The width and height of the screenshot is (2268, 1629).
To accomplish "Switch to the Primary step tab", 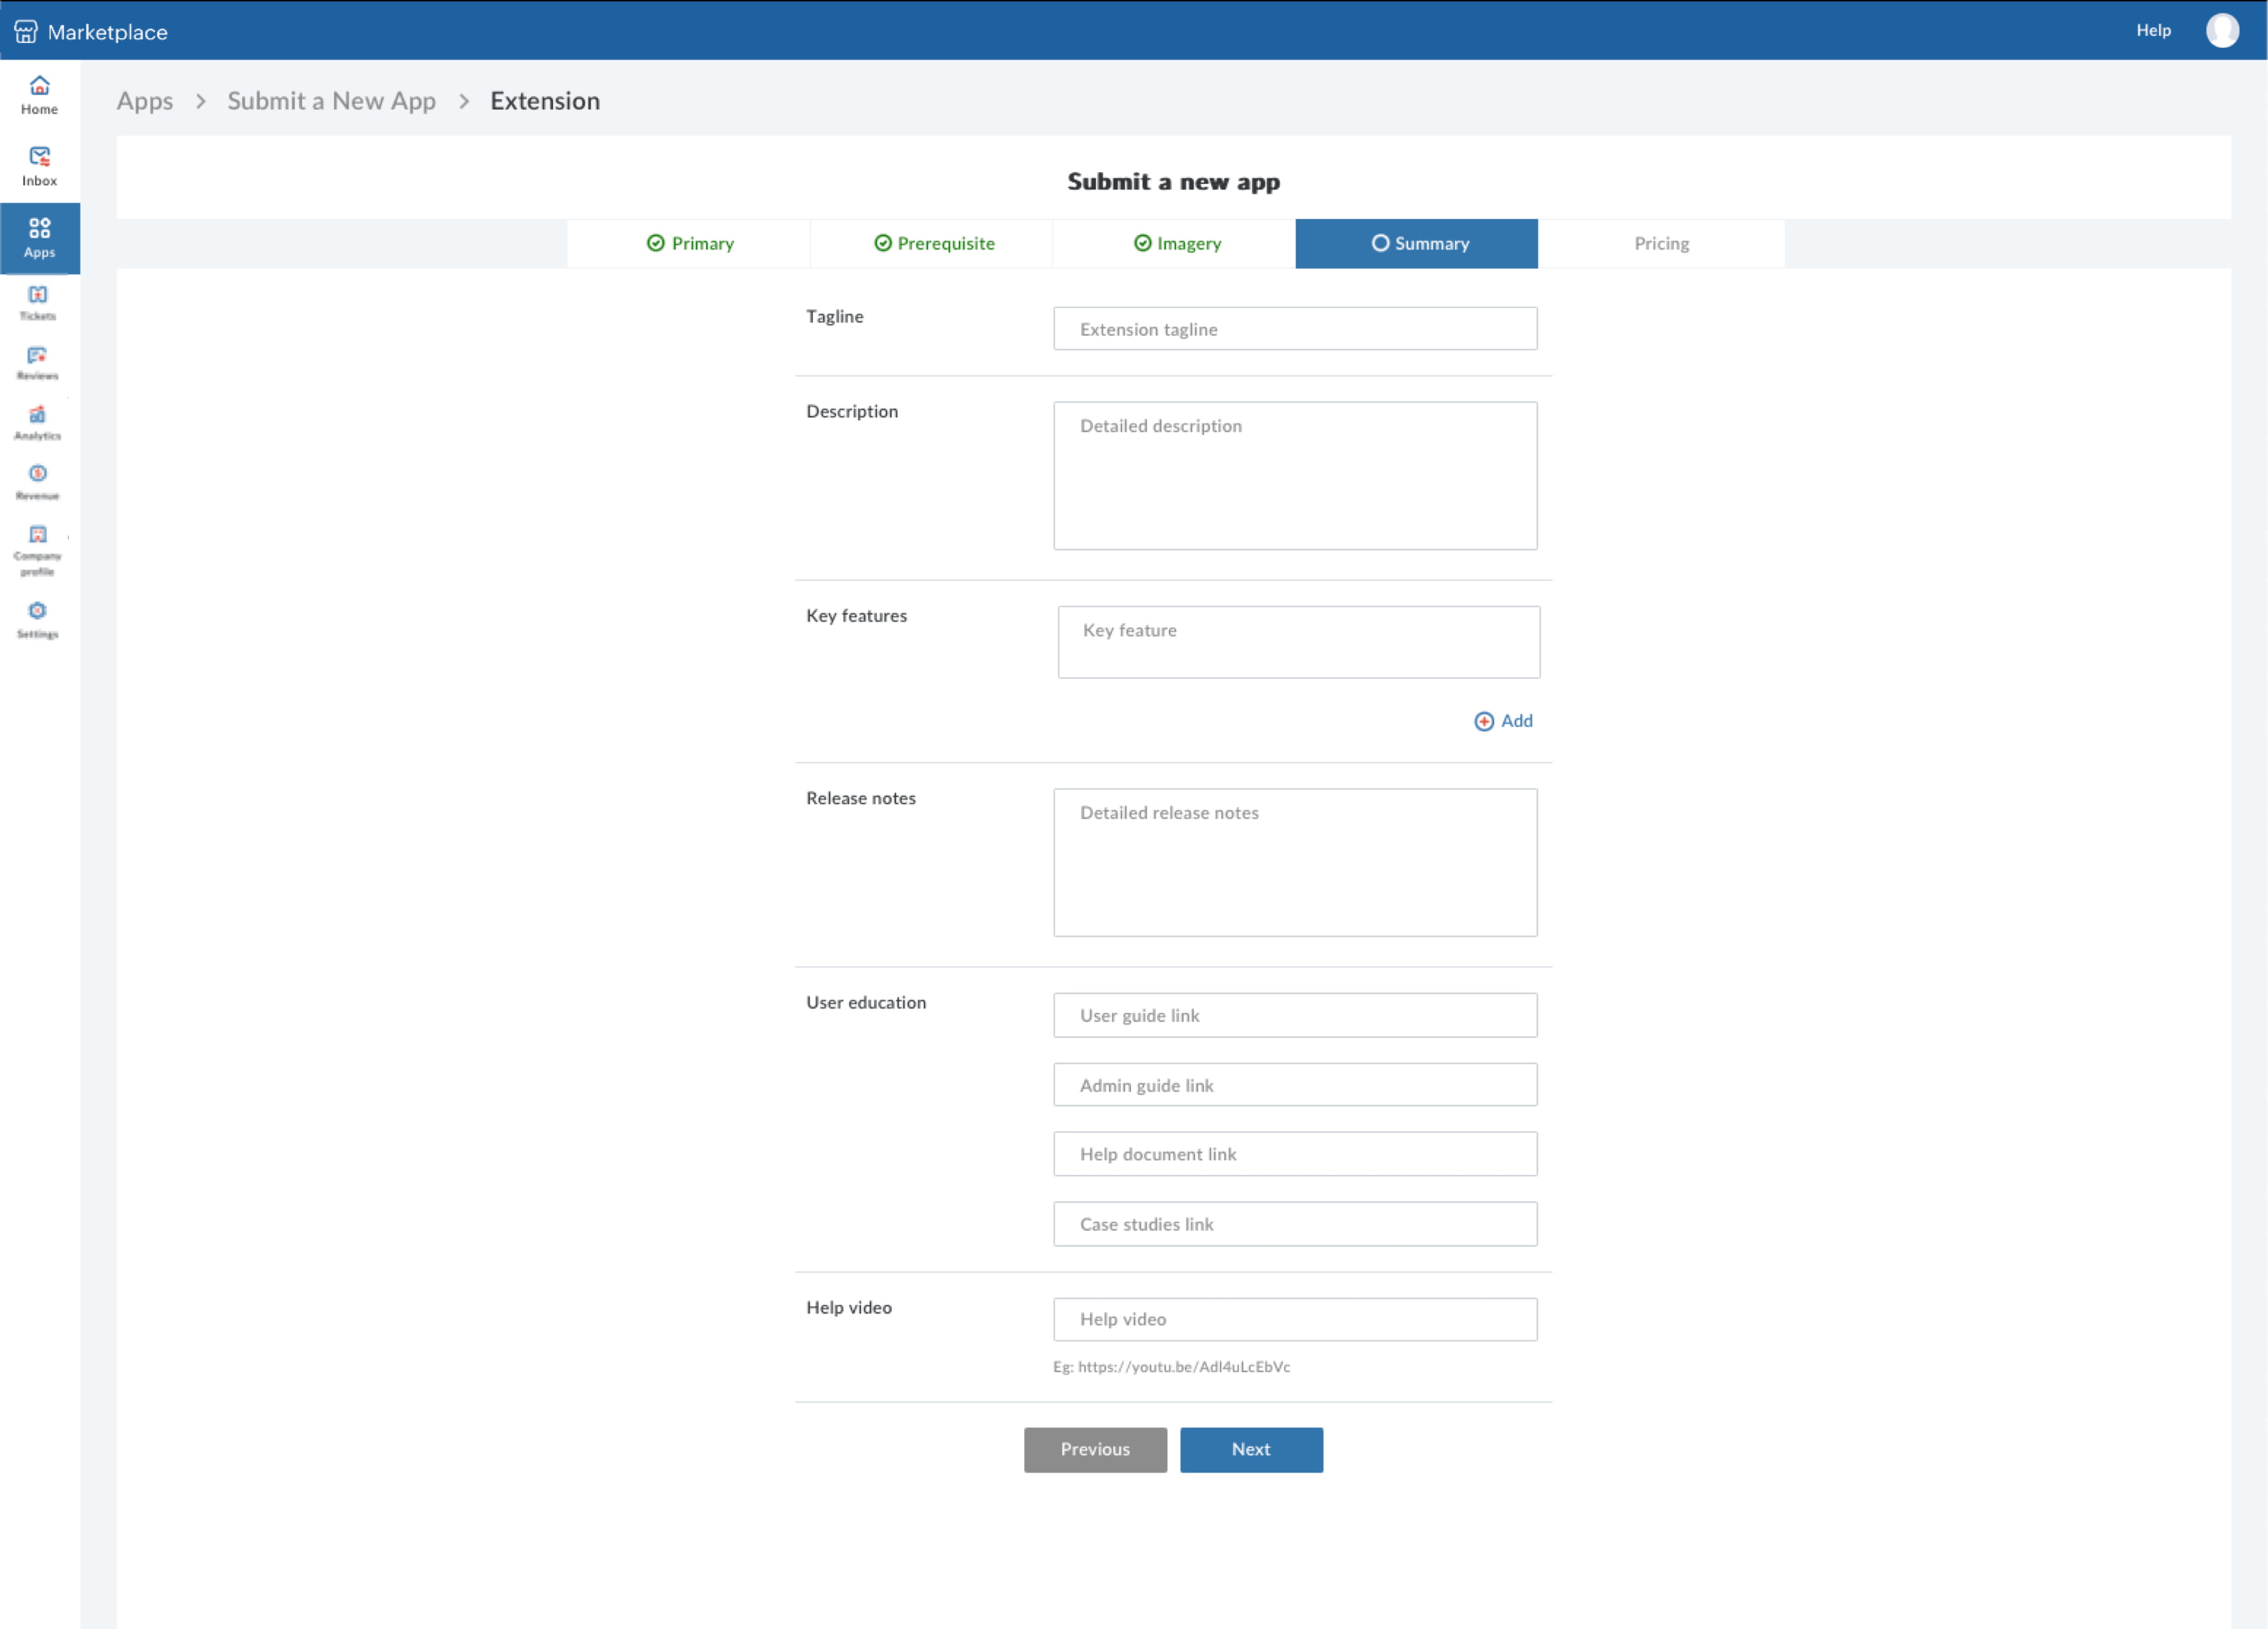I will [x=689, y=243].
